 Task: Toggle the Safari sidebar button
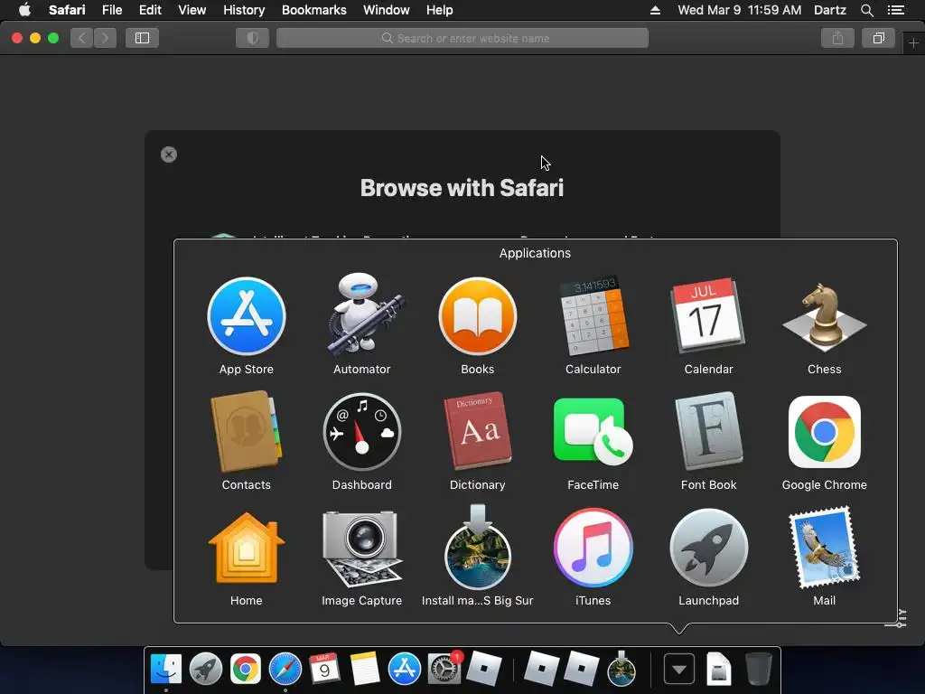click(x=142, y=38)
